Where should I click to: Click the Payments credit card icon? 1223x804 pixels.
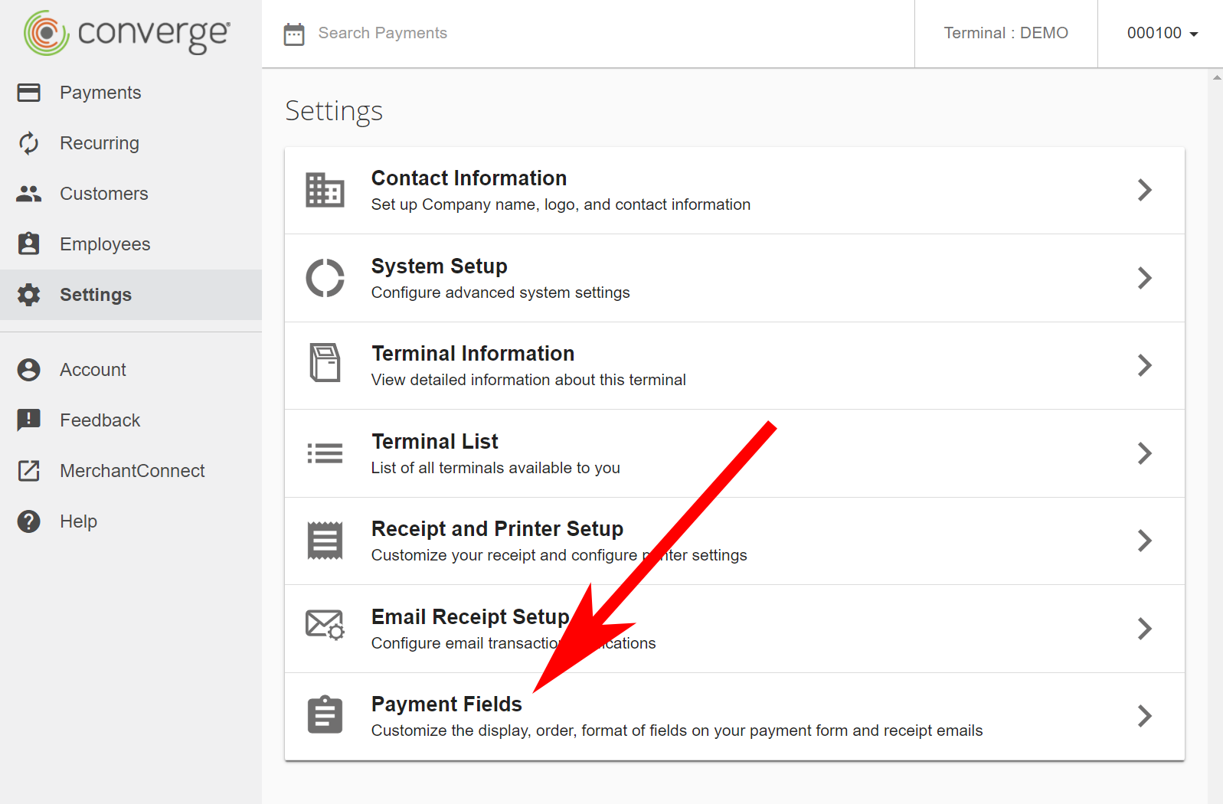click(x=29, y=93)
